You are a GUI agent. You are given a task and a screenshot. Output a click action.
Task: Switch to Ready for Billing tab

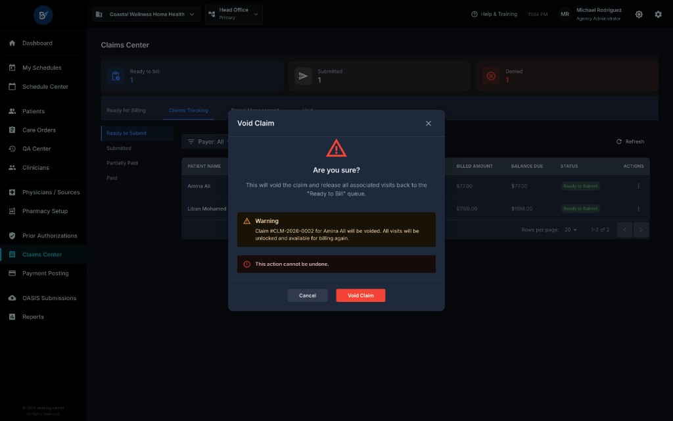pos(126,111)
